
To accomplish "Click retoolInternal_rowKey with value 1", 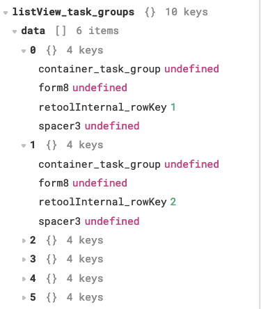I will [x=102, y=107].
